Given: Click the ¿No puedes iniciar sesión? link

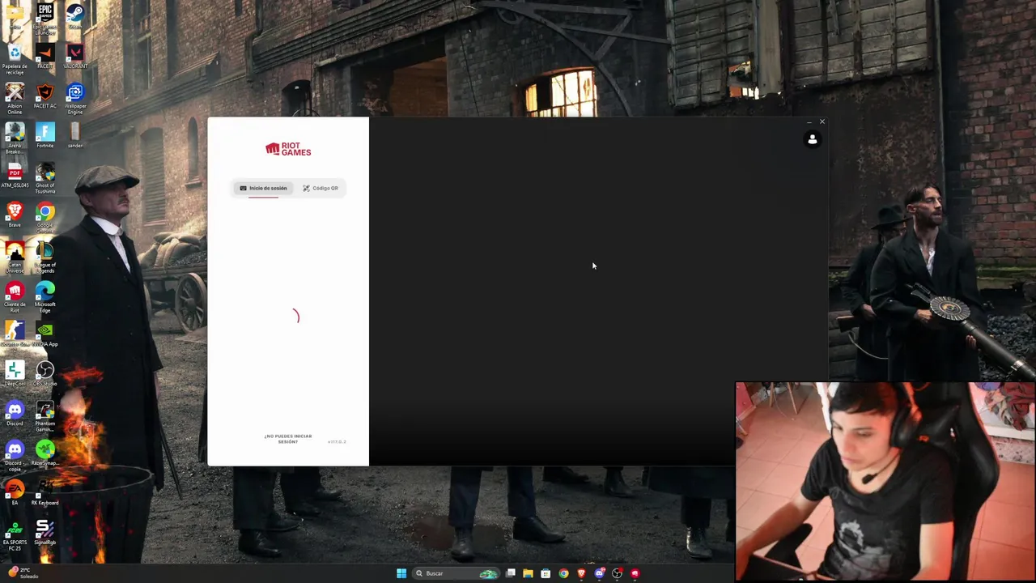Looking at the screenshot, I should (x=288, y=438).
